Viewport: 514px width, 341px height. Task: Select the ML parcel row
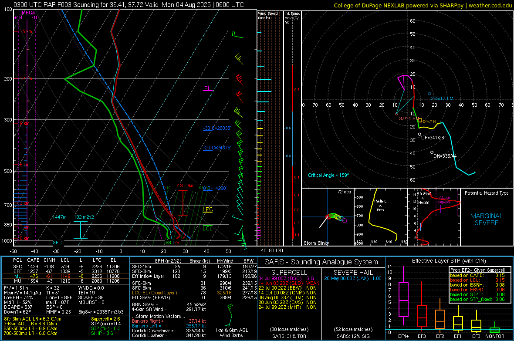coord(66,276)
